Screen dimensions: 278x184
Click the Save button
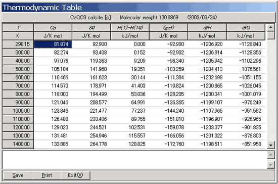18,175
